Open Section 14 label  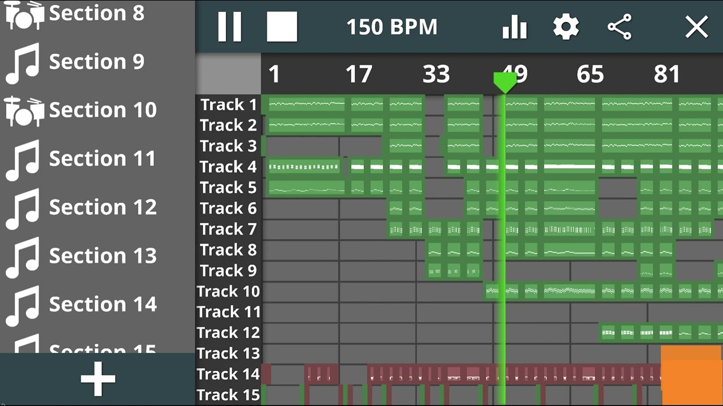coord(103,304)
